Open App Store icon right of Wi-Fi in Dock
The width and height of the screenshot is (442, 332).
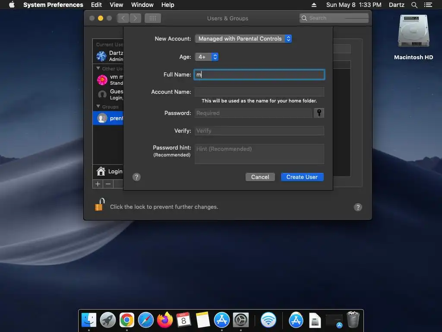pyautogui.click(x=296, y=320)
